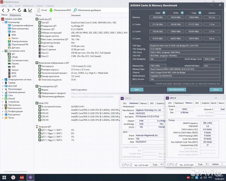226x181 pixels.
Task: Open the Отчёт report button
Action: click(x=42, y=10)
